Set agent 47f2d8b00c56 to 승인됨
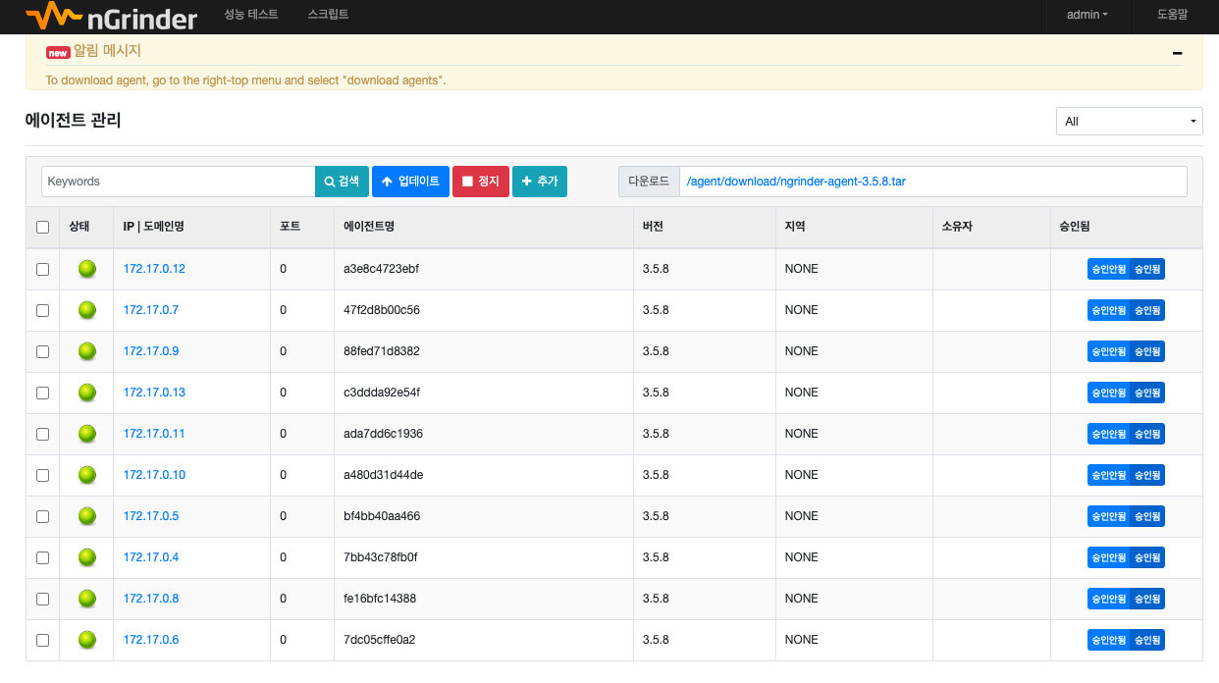Screen dimensions: 1219x683 coord(1147,310)
